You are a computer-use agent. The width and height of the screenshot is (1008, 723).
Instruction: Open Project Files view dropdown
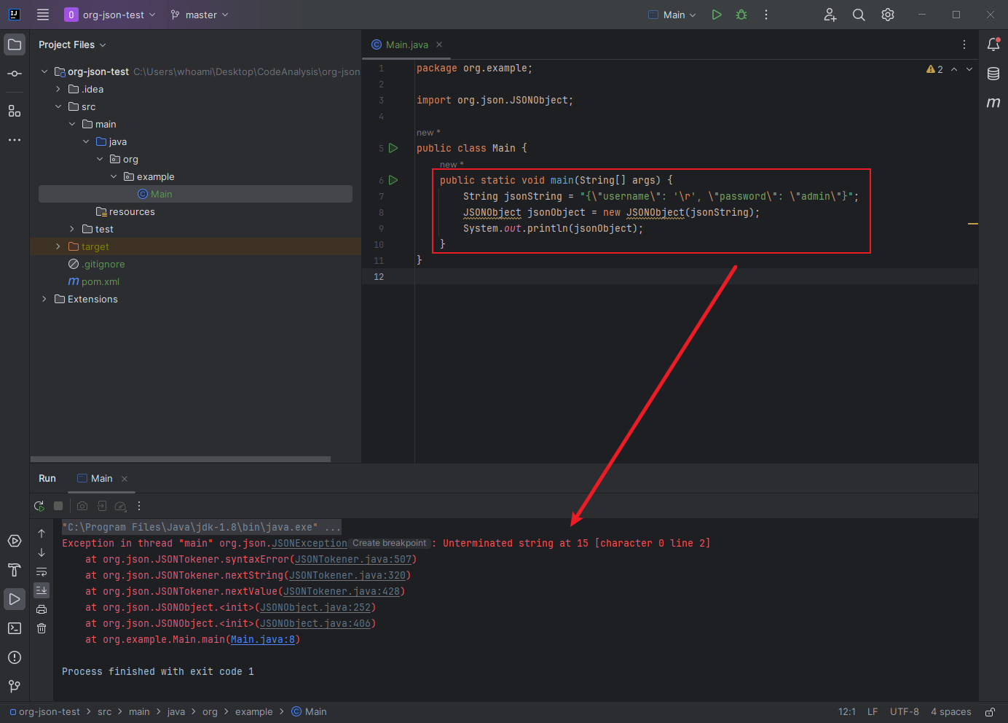coord(72,44)
